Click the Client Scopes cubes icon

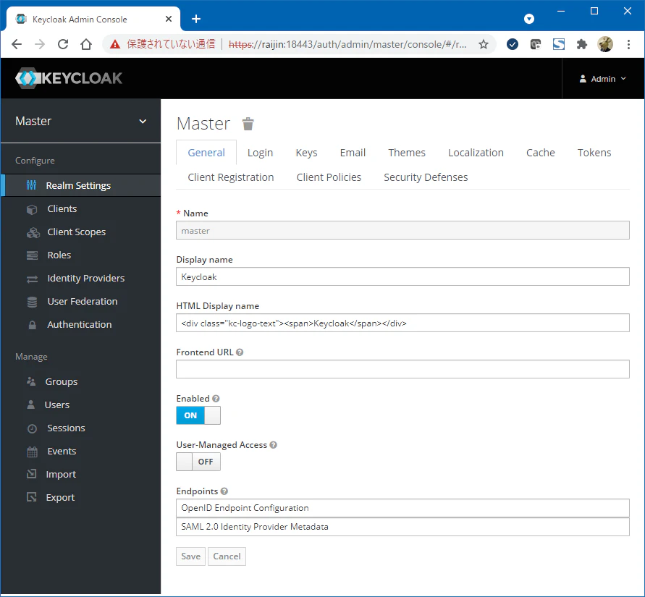[x=33, y=233]
